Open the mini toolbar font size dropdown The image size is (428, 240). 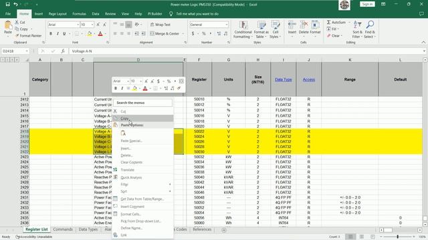coord(140,81)
